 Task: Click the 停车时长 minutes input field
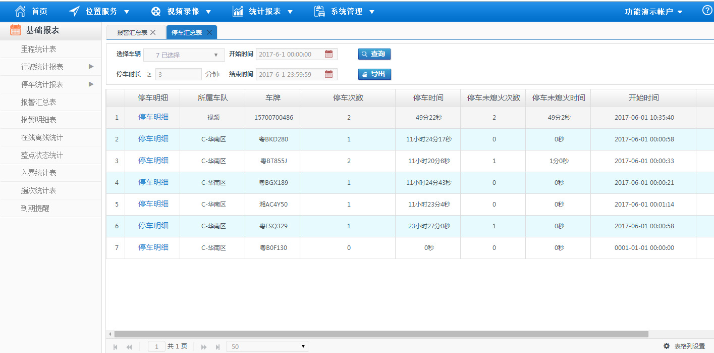pos(179,74)
